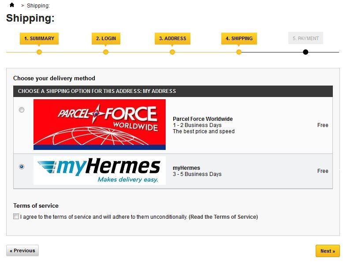Click the 'myHermes' carrier name text
This screenshot has width=343, height=269.
point(186,168)
